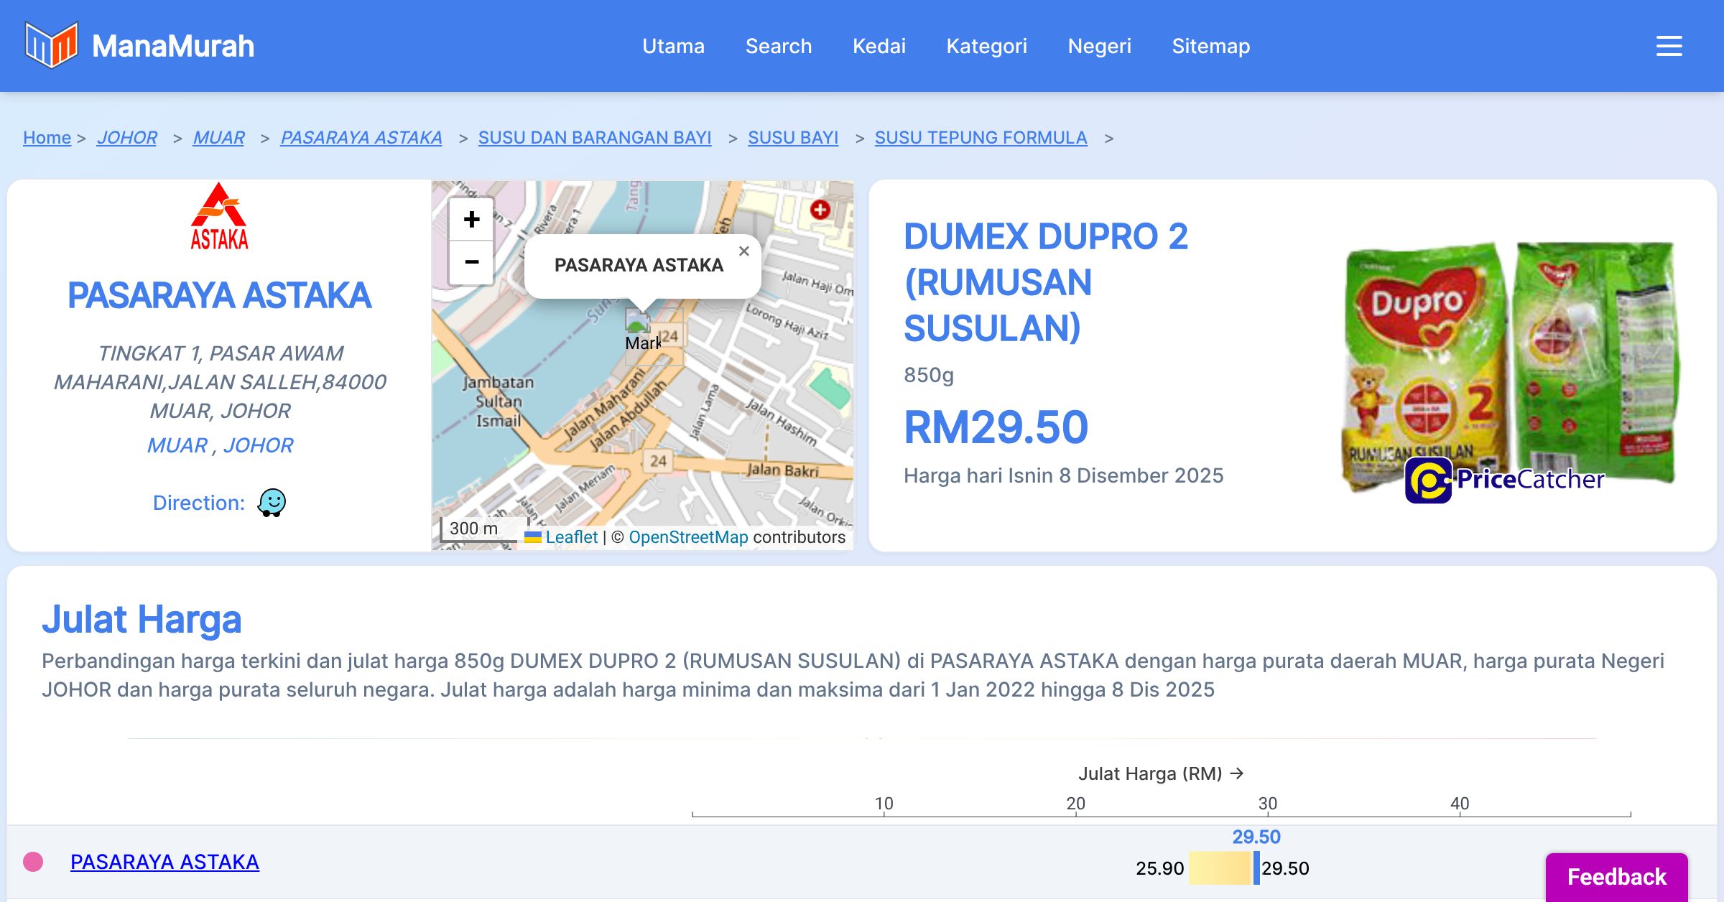Open the Search menu item
The width and height of the screenshot is (1724, 902).
point(778,46)
